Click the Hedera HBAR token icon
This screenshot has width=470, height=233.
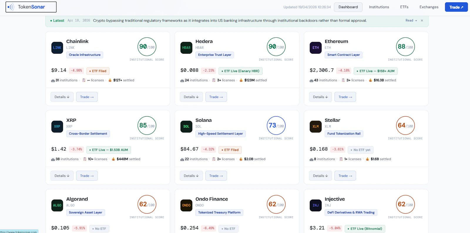[186, 48]
